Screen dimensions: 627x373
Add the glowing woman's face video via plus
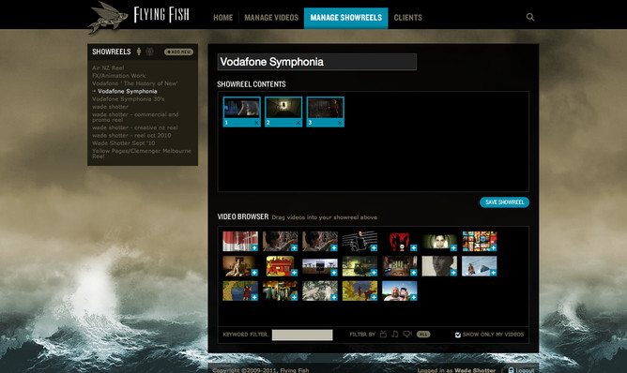click(x=453, y=248)
